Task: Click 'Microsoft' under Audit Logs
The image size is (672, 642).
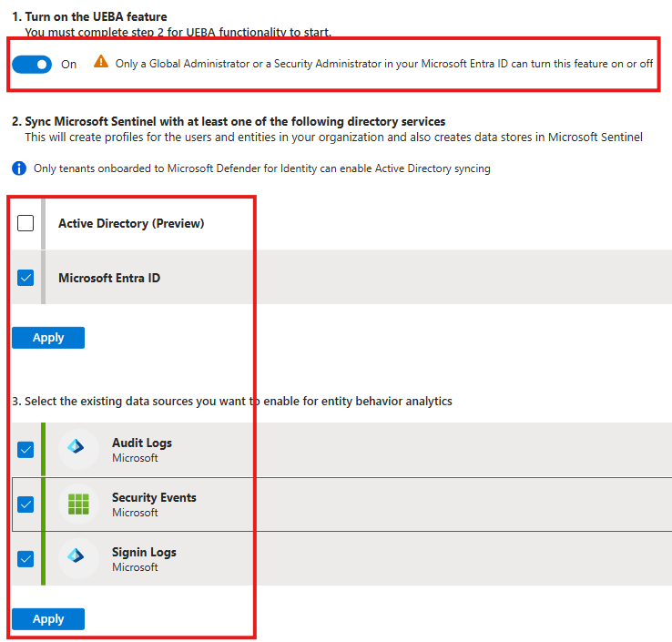Action: point(135,458)
